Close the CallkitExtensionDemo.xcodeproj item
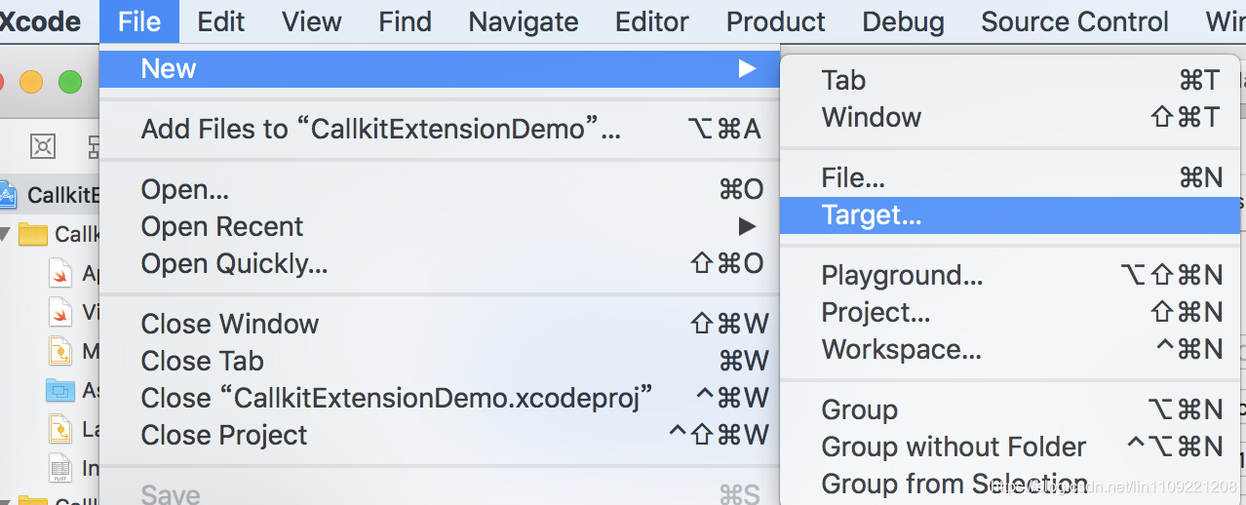This screenshot has height=505, width=1246. [x=439, y=398]
